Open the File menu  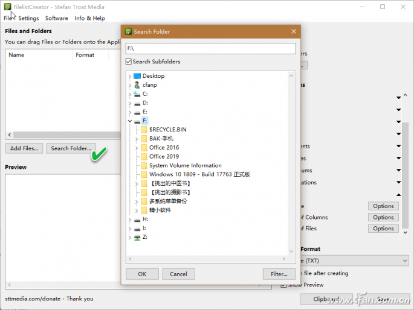click(x=8, y=18)
